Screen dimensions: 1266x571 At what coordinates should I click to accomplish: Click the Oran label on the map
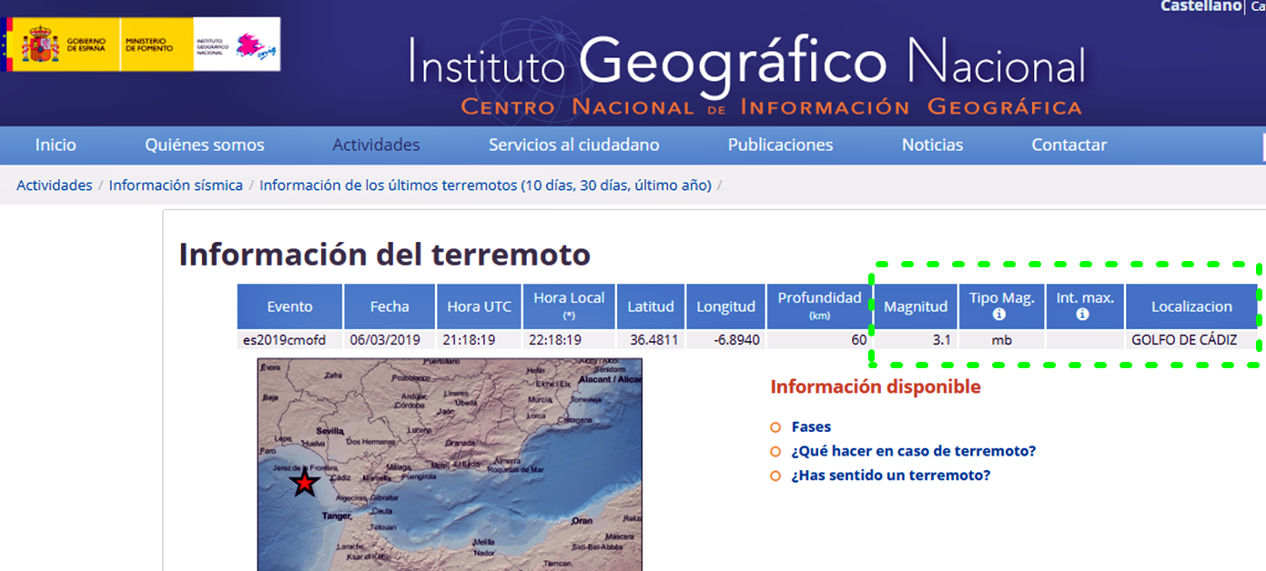click(581, 521)
